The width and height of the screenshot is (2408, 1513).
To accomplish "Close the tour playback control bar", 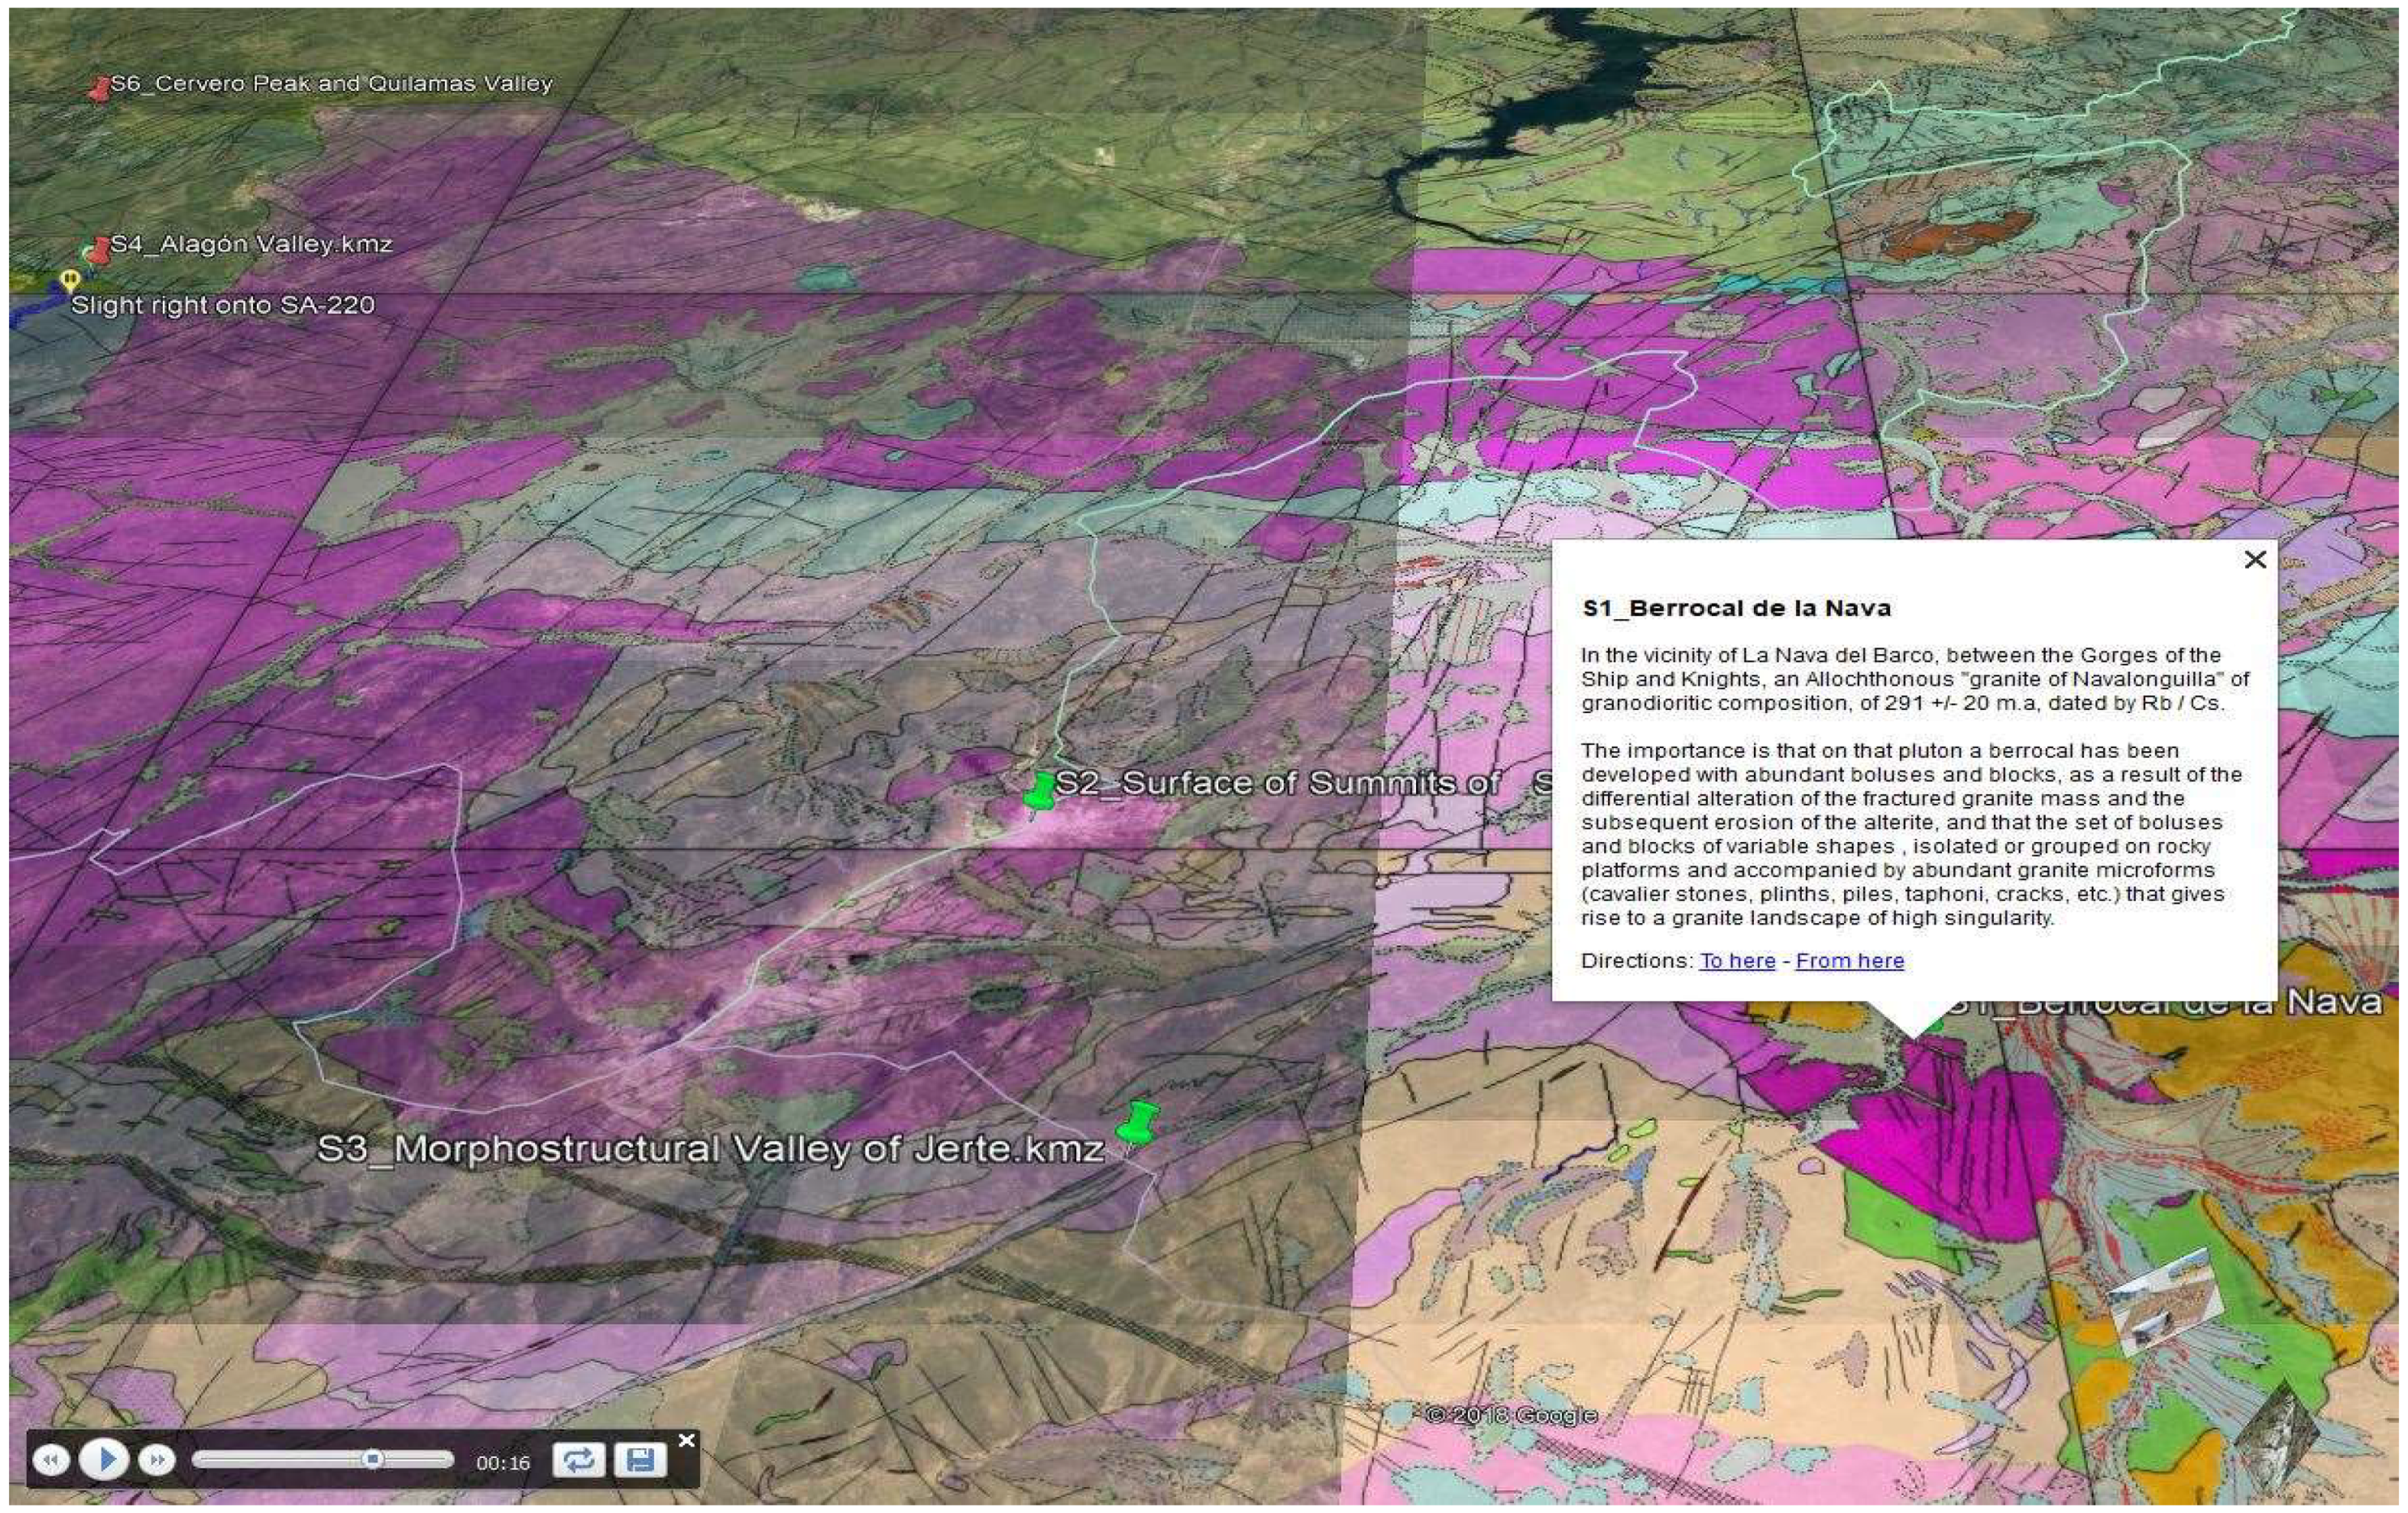I will tap(686, 1440).
